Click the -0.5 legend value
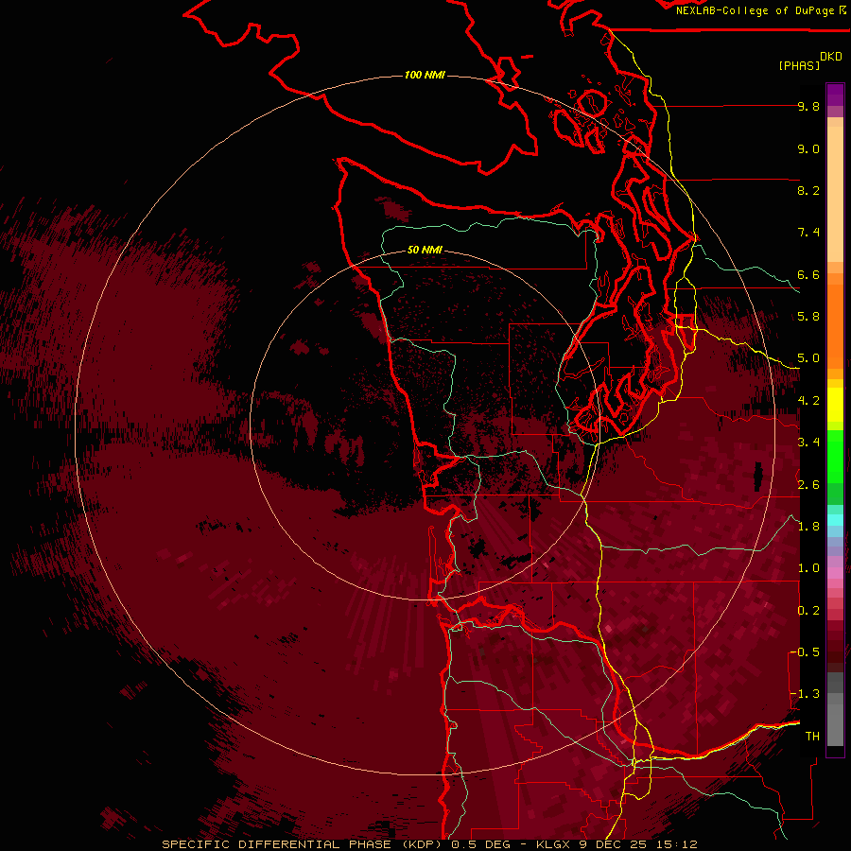The image size is (851, 851). pyautogui.click(x=805, y=652)
